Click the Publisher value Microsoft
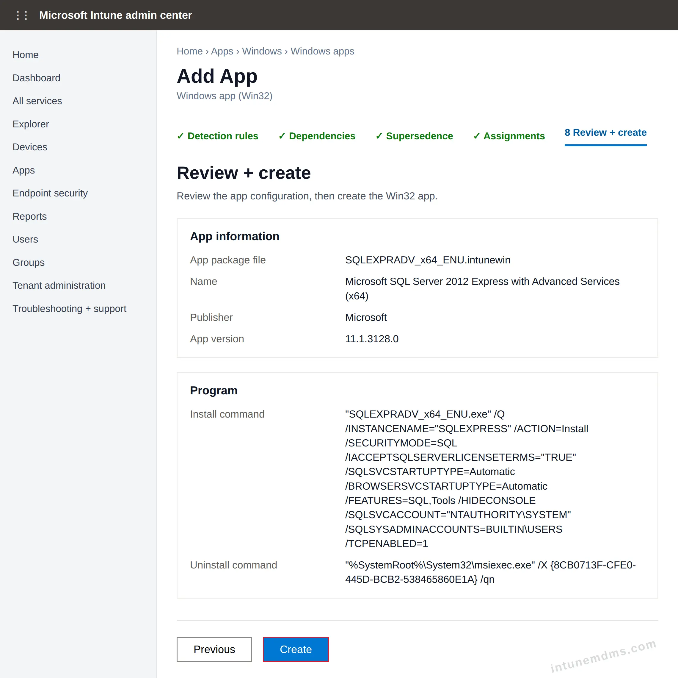This screenshot has height=678, width=678. pos(366,318)
